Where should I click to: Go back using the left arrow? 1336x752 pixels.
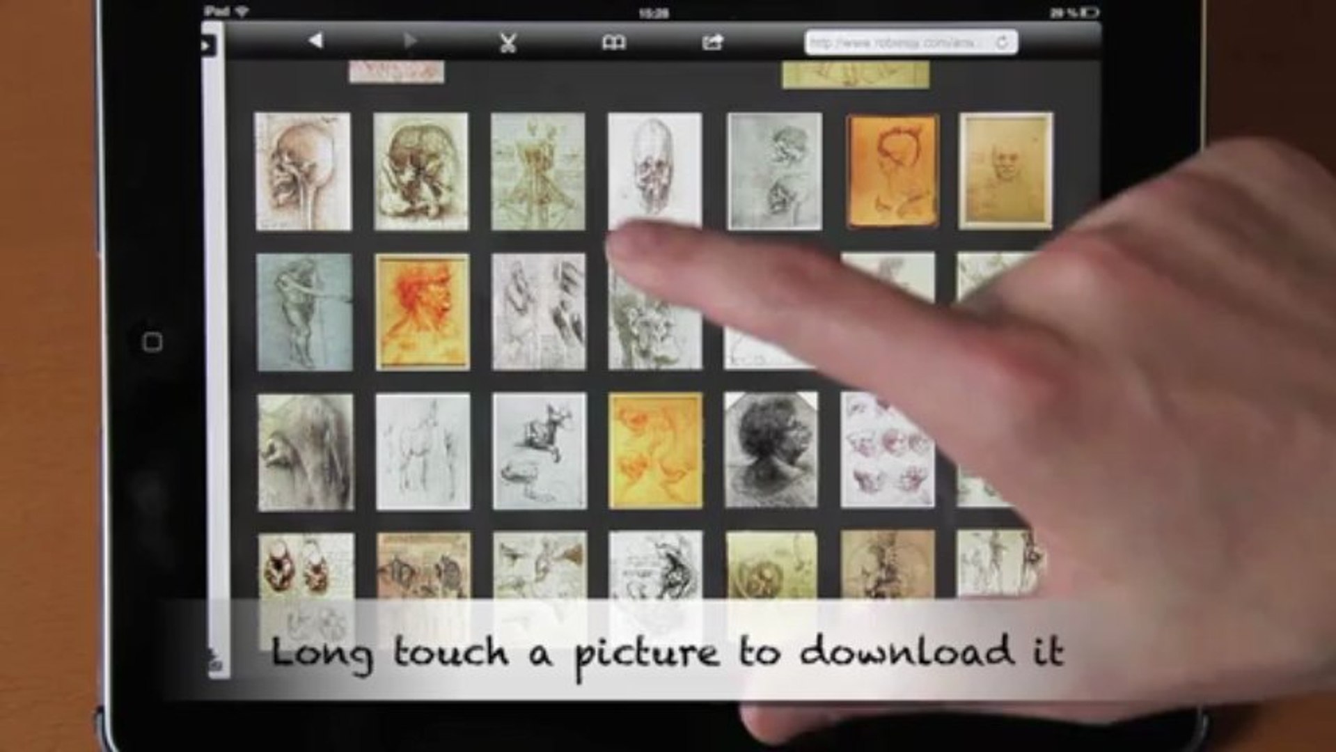coord(315,41)
